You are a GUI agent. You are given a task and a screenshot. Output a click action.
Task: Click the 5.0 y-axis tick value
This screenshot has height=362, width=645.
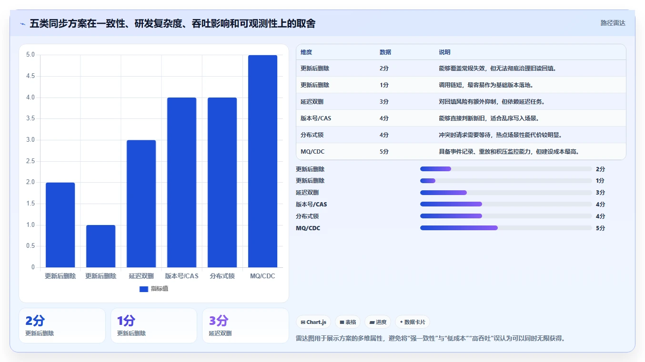(x=30, y=55)
